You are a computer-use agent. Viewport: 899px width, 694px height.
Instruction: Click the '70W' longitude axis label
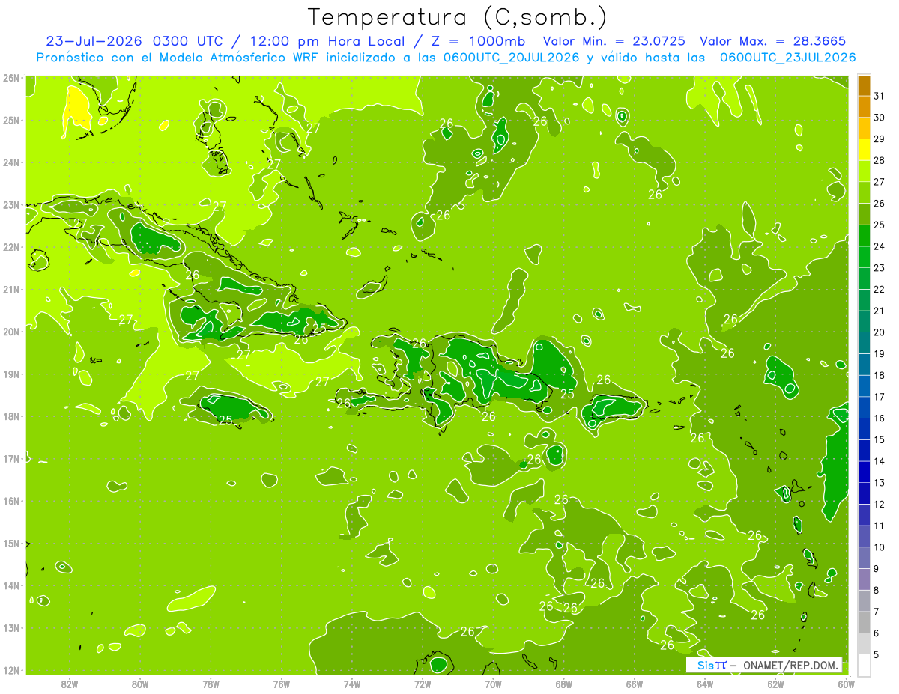click(493, 684)
